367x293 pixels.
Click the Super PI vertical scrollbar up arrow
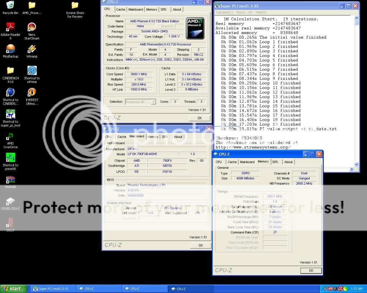(357, 18)
